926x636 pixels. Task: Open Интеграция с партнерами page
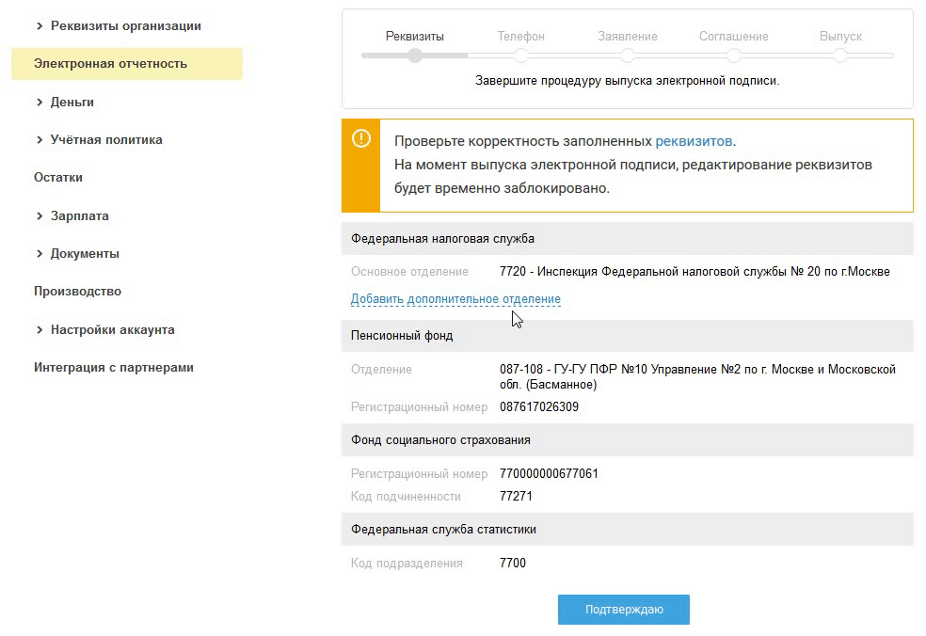(x=113, y=368)
